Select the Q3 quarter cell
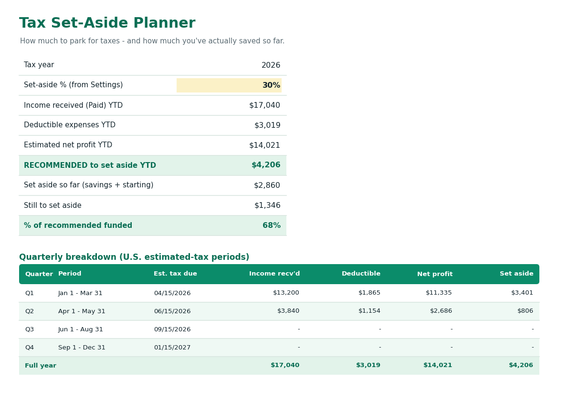 click(29, 329)
